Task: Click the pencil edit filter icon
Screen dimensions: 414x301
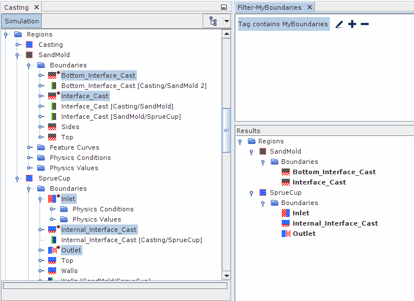Action: tap(339, 25)
